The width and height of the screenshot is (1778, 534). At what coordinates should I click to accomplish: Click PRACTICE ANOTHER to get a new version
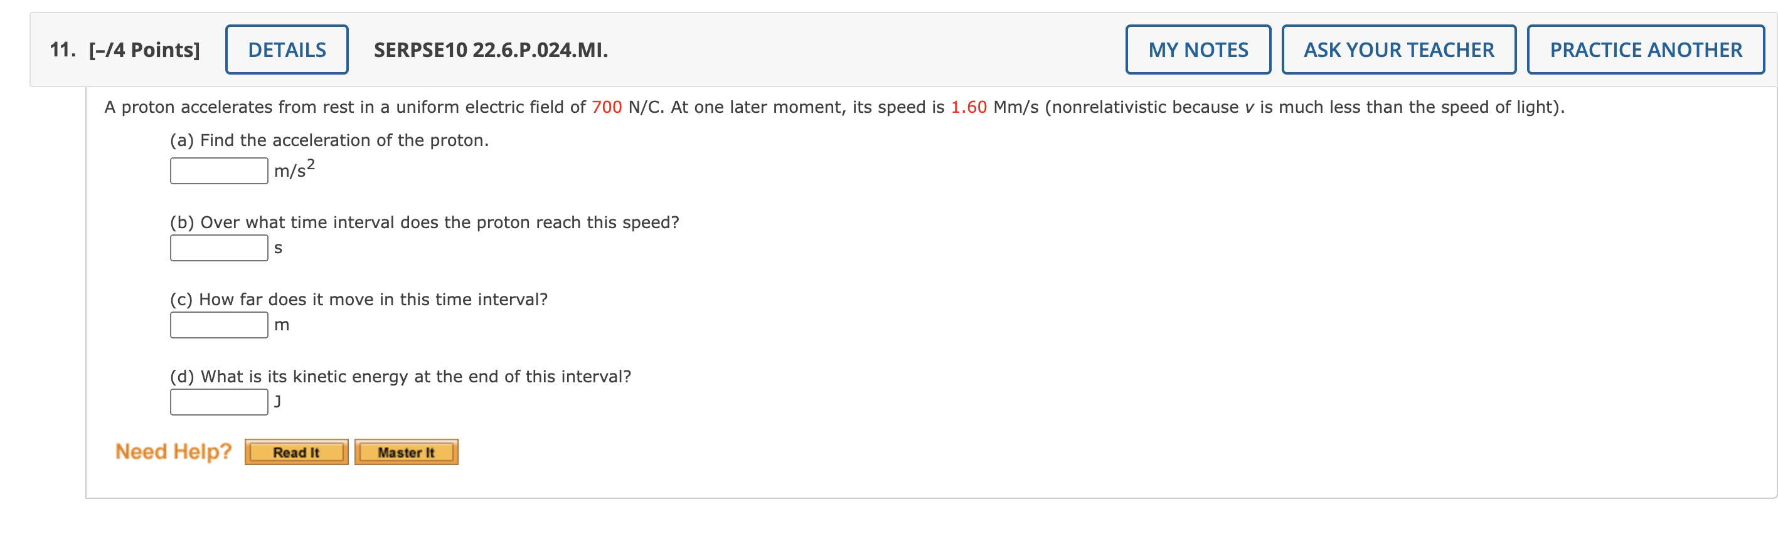click(1645, 50)
